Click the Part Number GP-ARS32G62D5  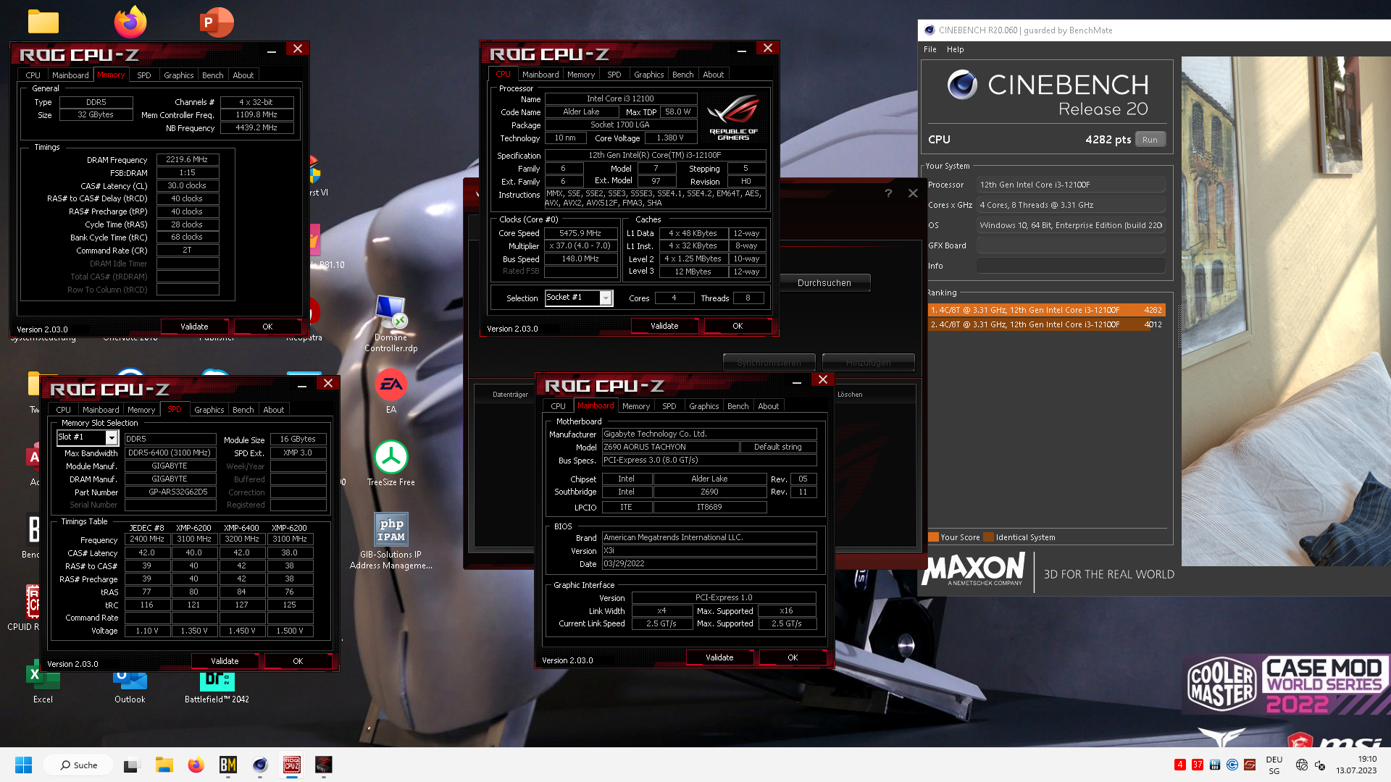click(170, 492)
